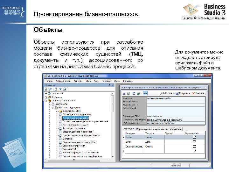229x172 pixels.
Task: Click the printer icon in the object editor toolbar
Action: [138, 93]
